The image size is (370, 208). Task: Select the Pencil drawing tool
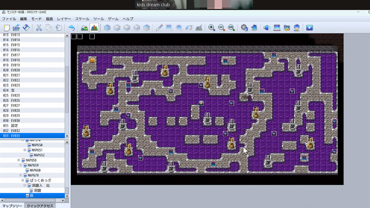pos(160,28)
